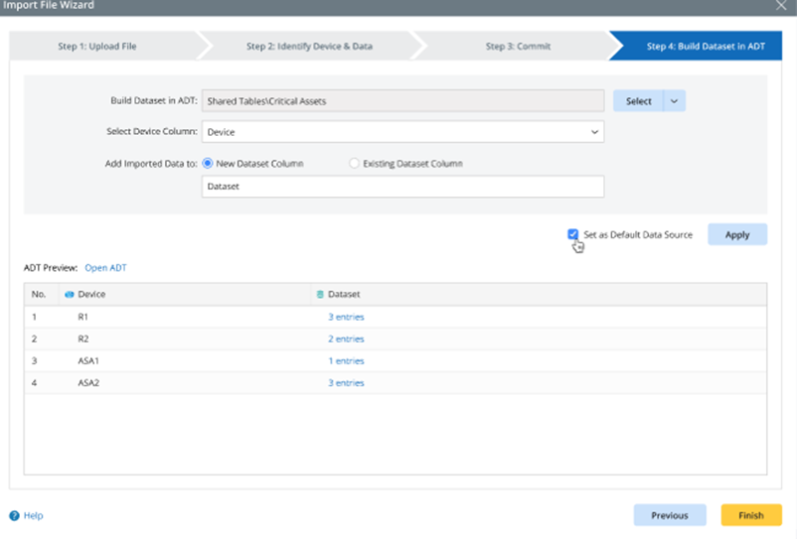The width and height of the screenshot is (797, 539).
Task: Open the arrow menu beside Select button
Action: tap(674, 101)
